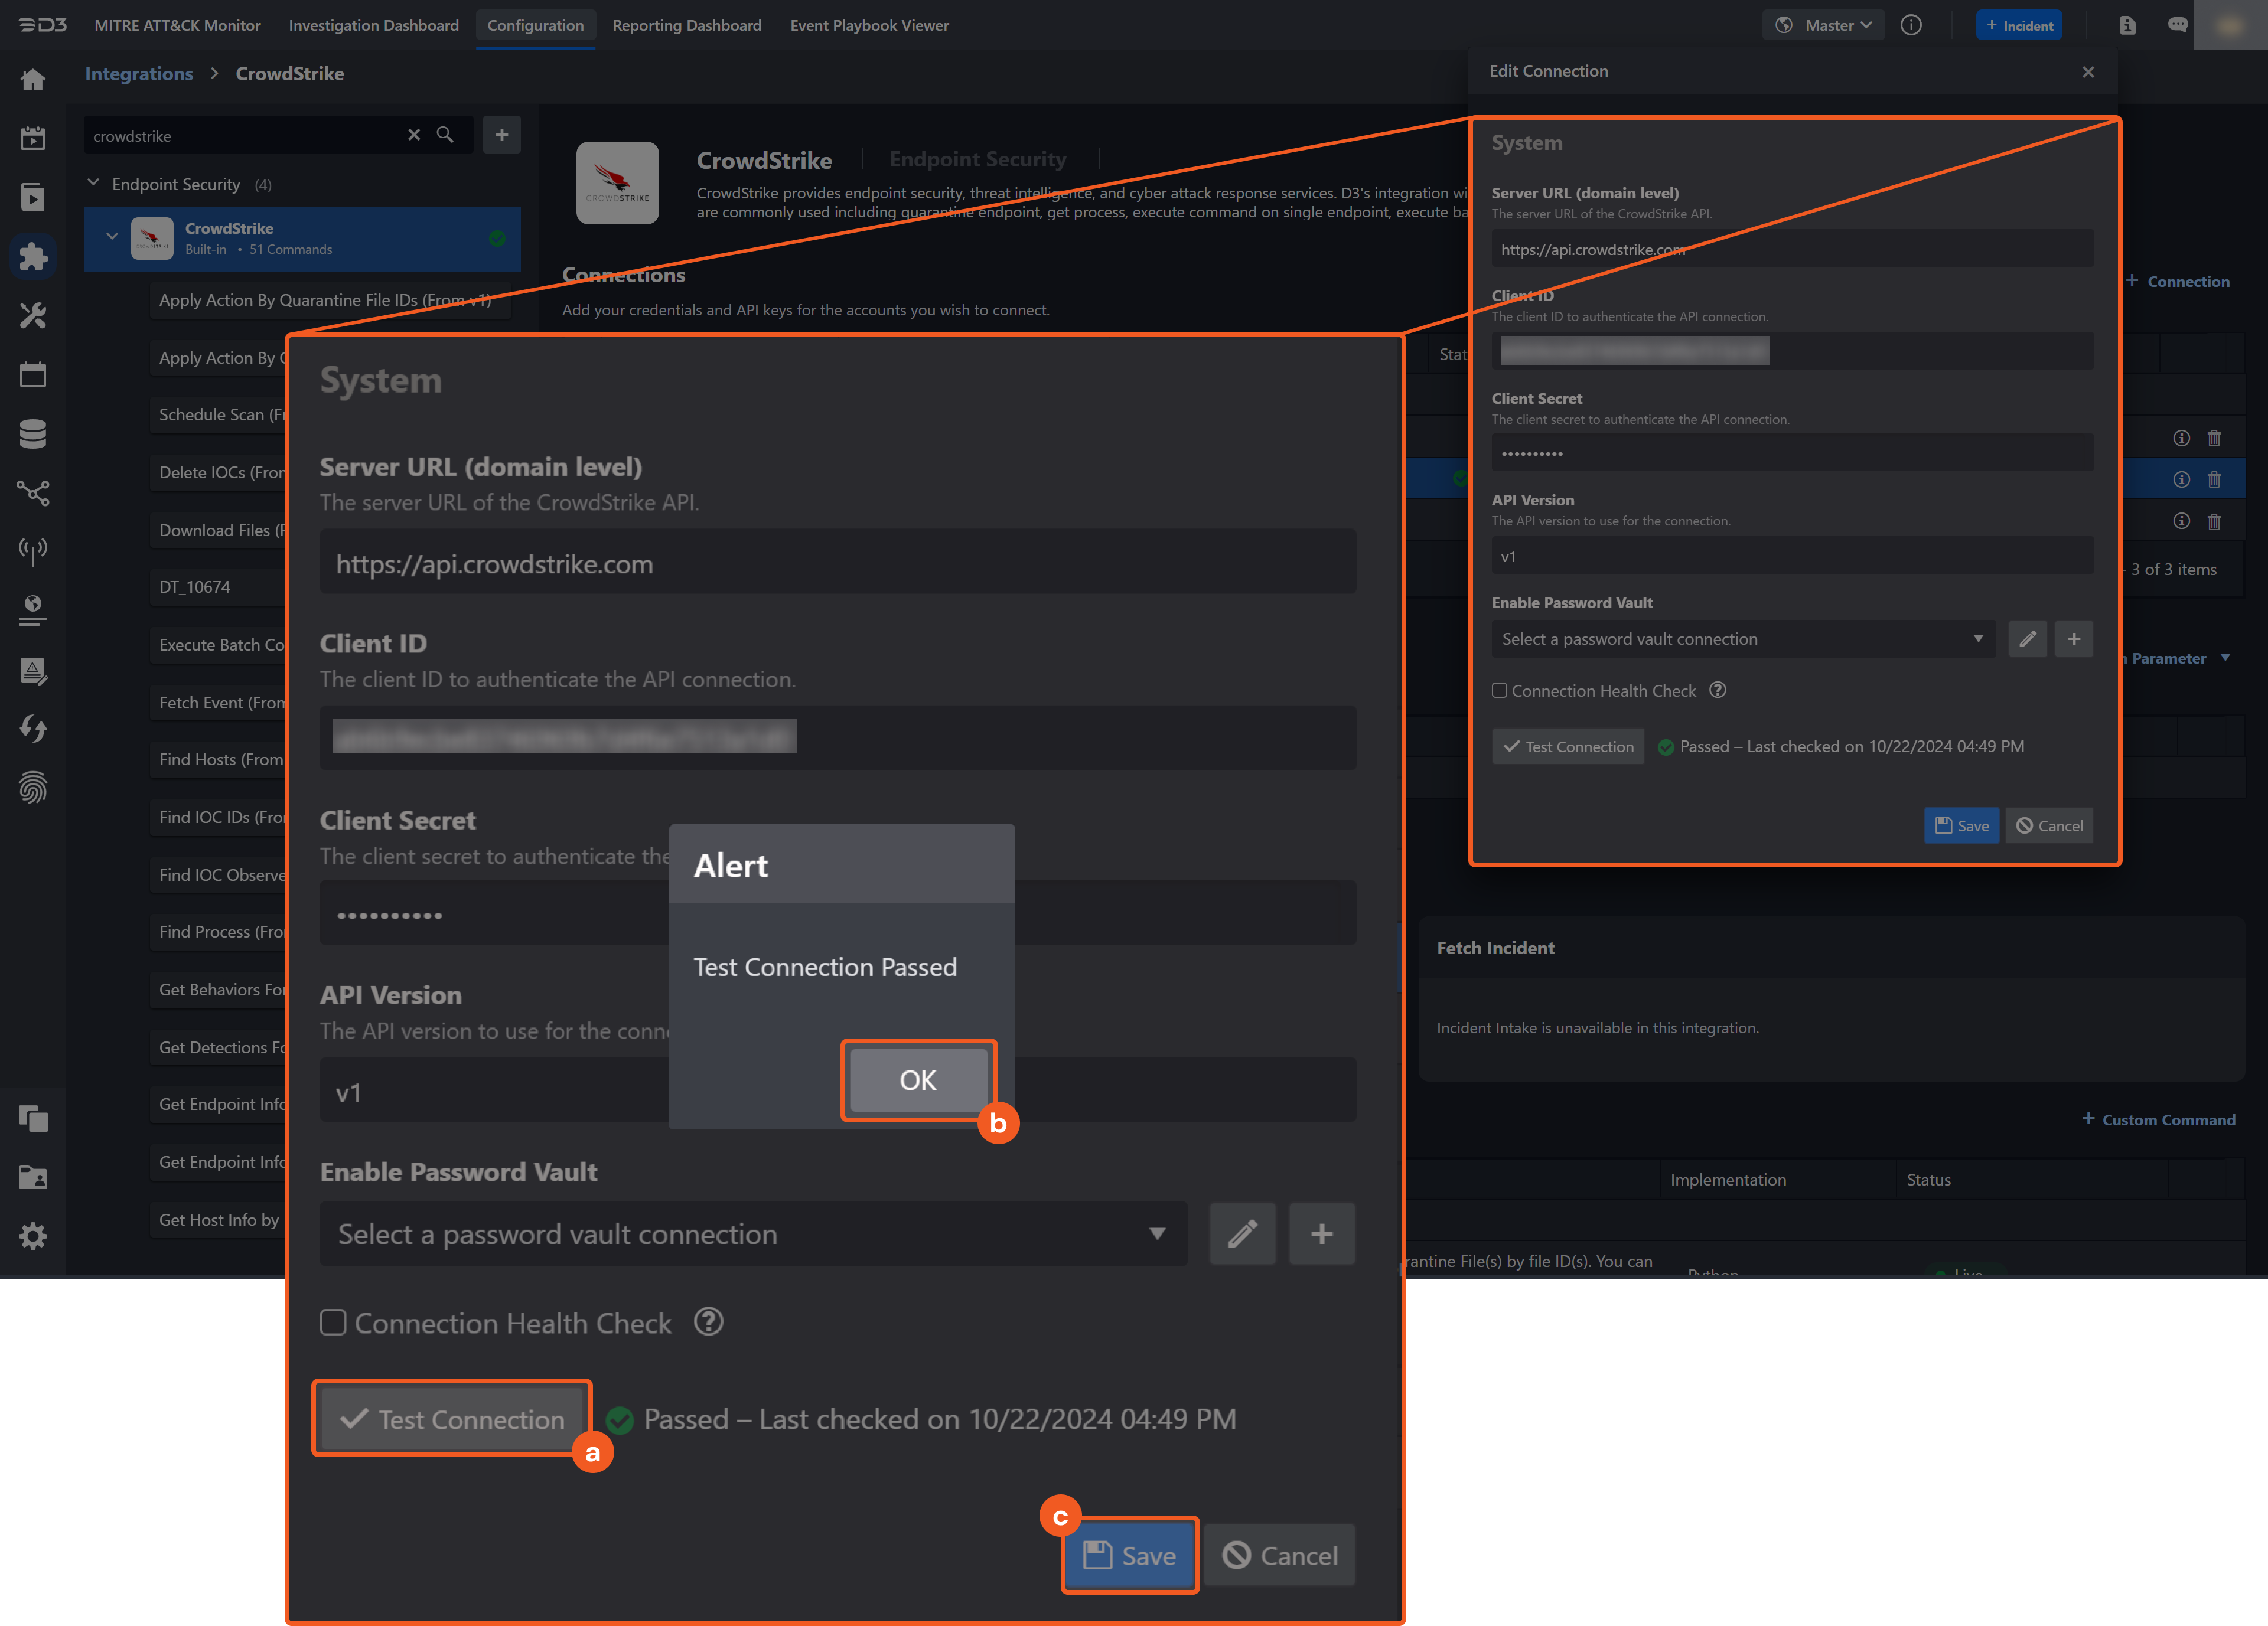2268x1626 pixels.
Task: Open the integrations puzzle-piece sidebar icon
Action: coord(33,257)
